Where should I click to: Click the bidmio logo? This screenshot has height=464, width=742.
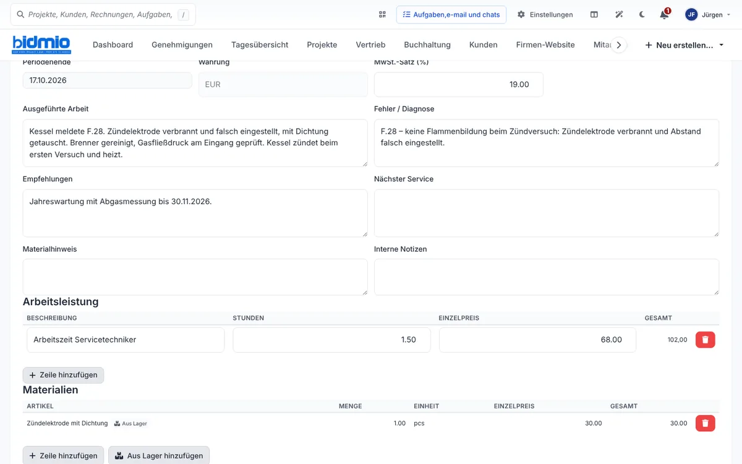tap(42, 45)
